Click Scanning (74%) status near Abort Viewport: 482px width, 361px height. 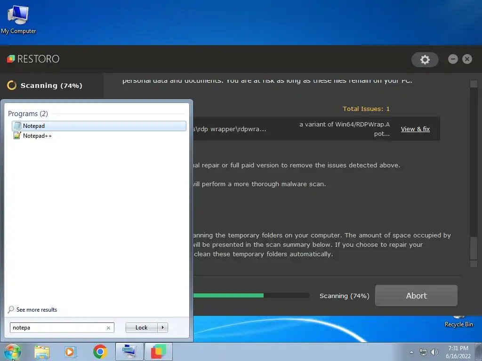344,296
